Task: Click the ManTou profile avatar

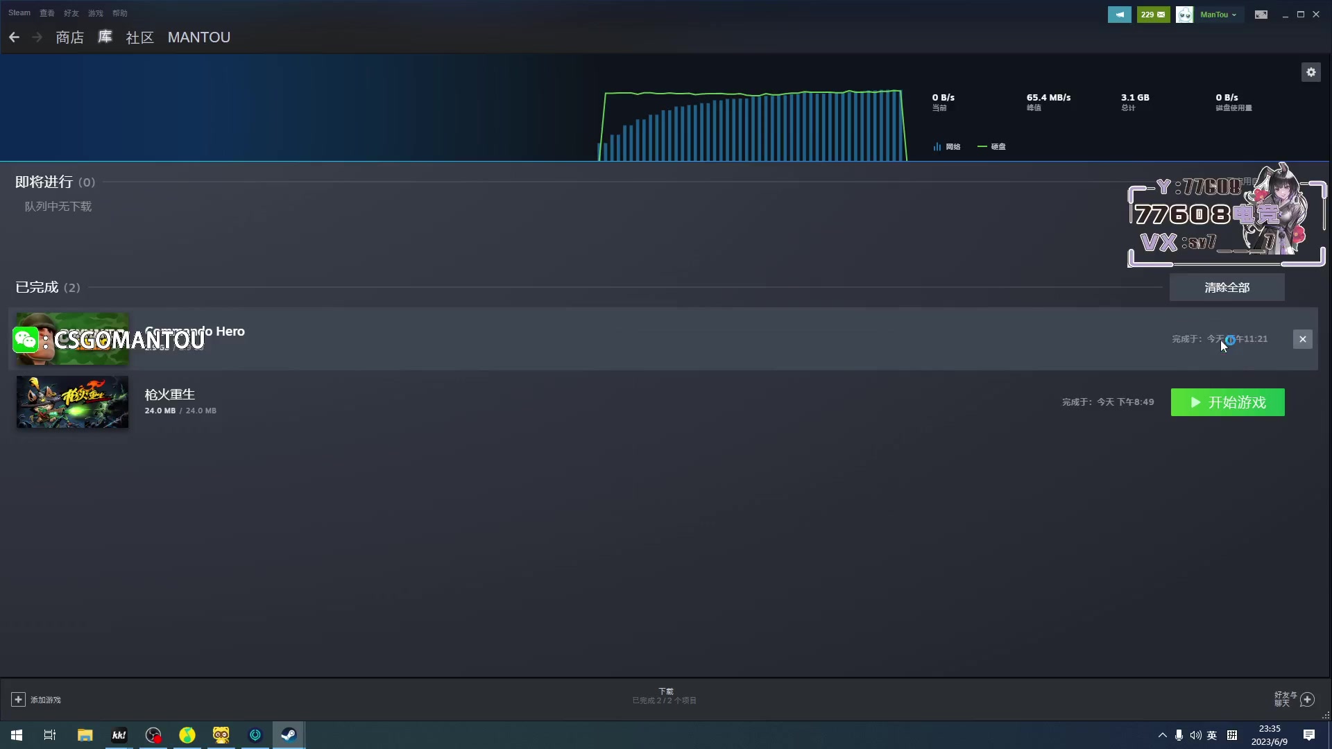Action: tap(1184, 15)
